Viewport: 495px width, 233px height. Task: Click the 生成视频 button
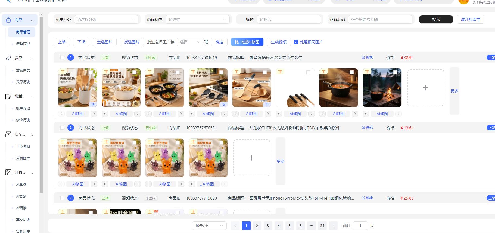click(279, 42)
